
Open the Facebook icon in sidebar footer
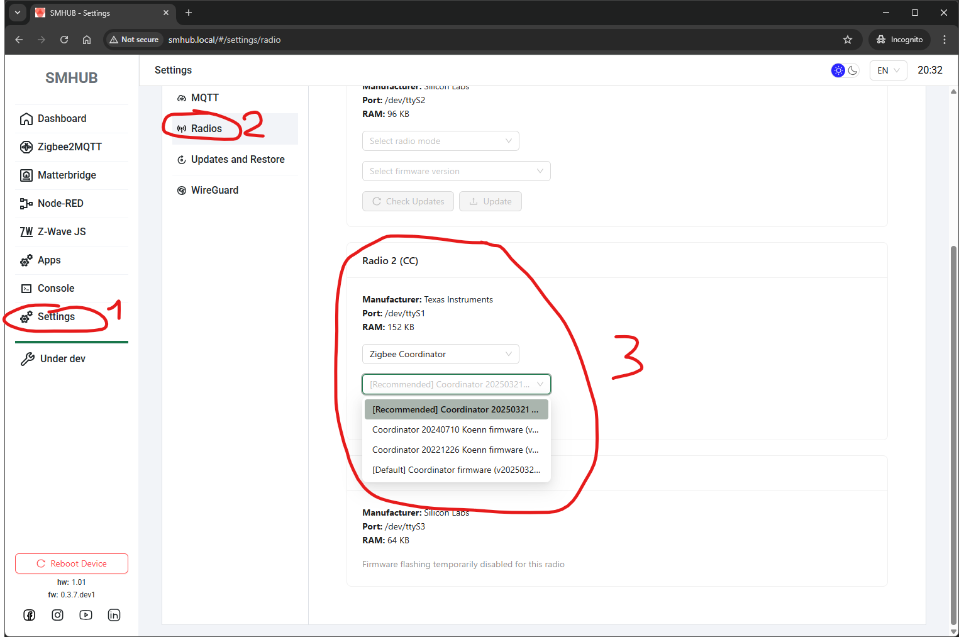tap(30, 615)
